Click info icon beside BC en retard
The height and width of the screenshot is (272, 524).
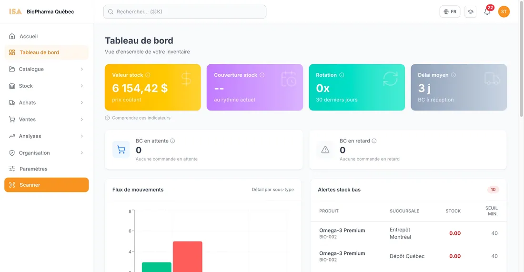pyautogui.click(x=374, y=141)
